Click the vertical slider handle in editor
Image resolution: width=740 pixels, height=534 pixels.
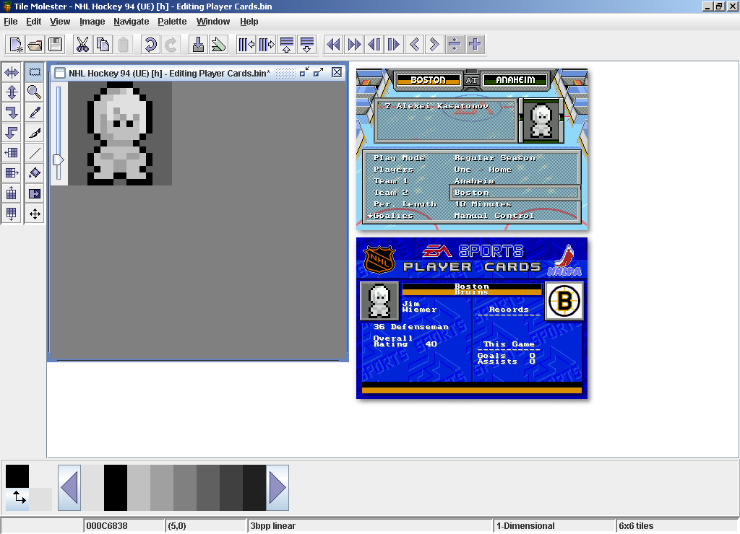pos(58,159)
